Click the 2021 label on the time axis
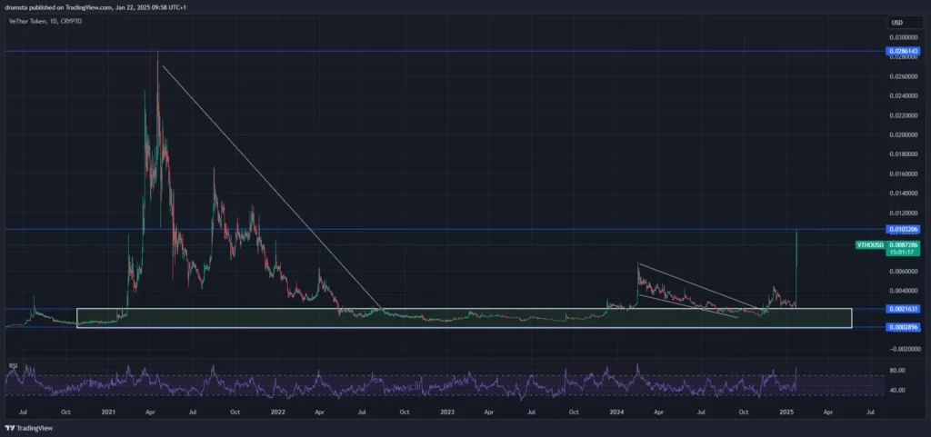 coord(108,411)
